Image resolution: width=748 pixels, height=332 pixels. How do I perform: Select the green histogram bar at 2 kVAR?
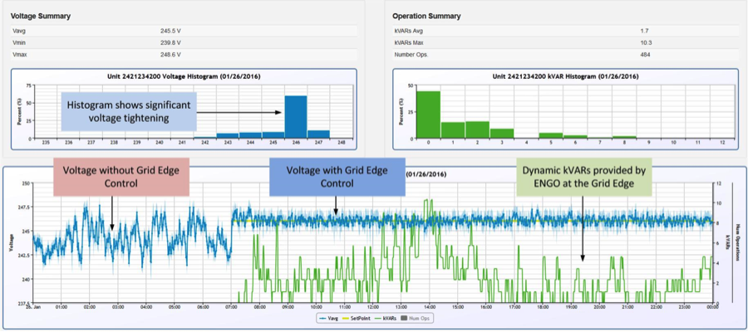pyautogui.click(x=477, y=129)
